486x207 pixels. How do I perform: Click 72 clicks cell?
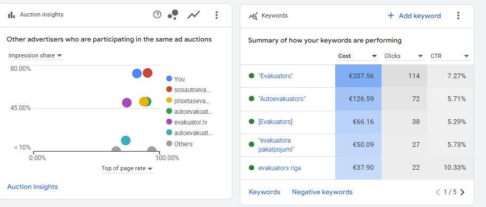[x=404, y=98]
